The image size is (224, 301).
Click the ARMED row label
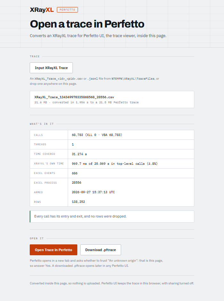(x=38, y=192)
